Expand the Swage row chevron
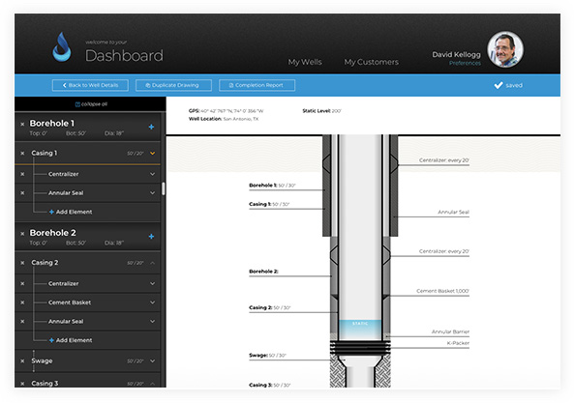This screenshot has width=574, height=403. click(x=152, y=361)
